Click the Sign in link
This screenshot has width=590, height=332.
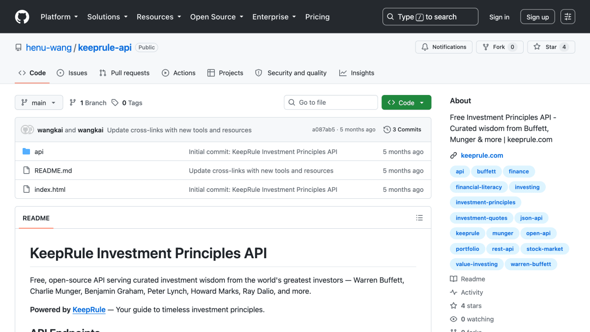(499, 17)
